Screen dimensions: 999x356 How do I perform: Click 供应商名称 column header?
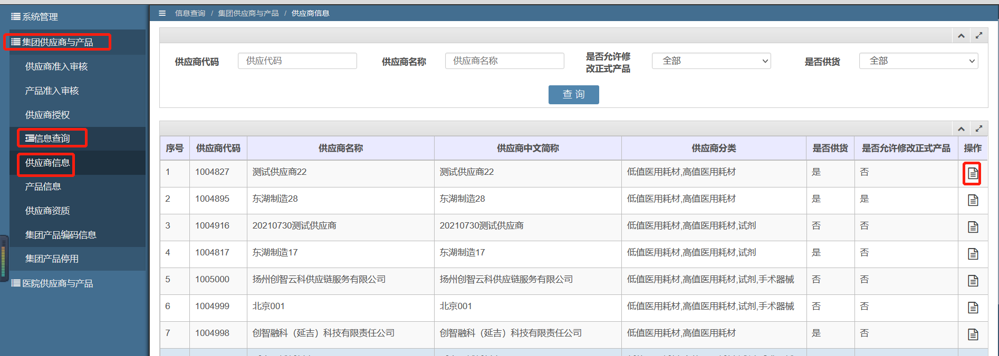coord(341,149)
